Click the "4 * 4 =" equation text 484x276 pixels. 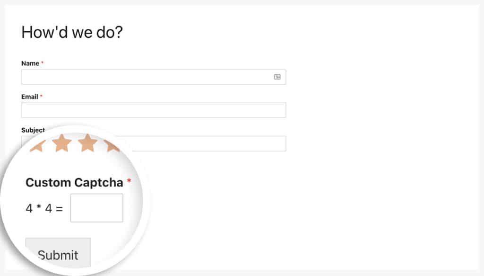pyautogui.click(x=44, y=208)
